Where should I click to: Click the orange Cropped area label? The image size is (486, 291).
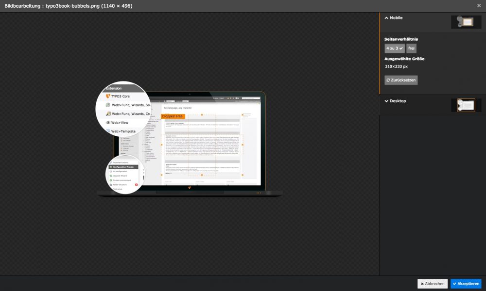(173, 116)
